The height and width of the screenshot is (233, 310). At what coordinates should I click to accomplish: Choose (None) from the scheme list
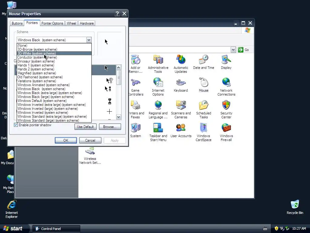[x=54, y=46]
